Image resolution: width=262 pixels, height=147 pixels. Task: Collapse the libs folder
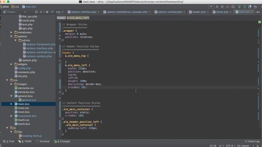pyautogui.click(x=11, y=132)
